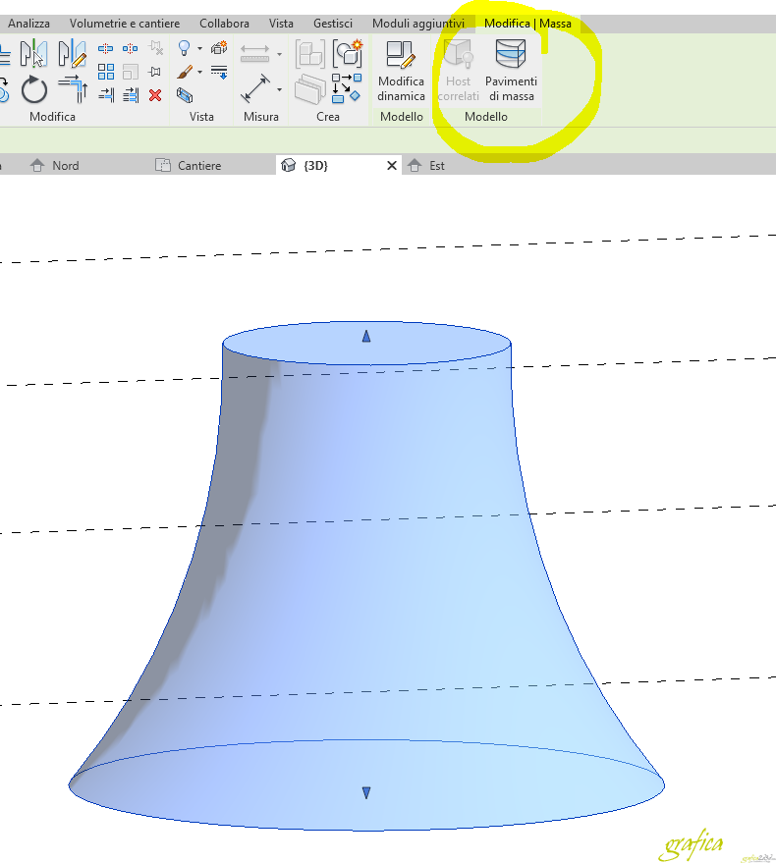
Task: Select the Mirror - Draw Axis tool
Action: click(72, 53)
